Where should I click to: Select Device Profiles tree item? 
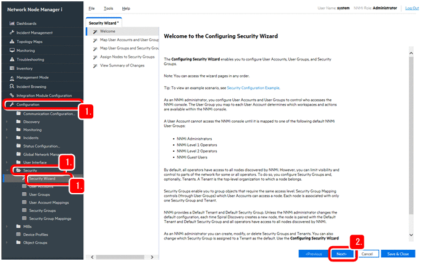pos(35,234)
